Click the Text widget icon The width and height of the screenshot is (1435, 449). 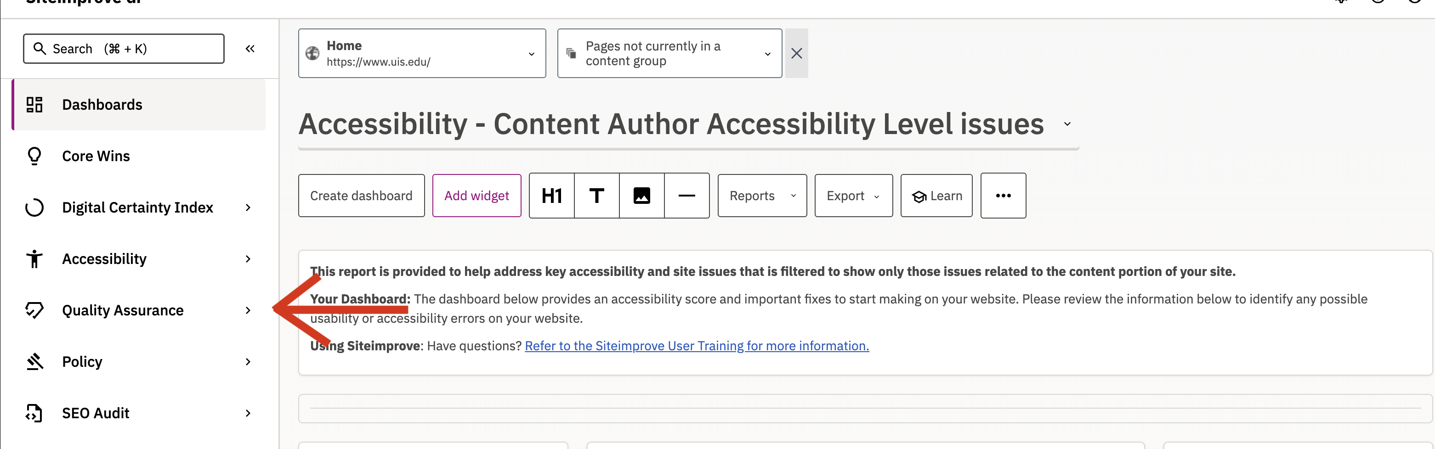[596, 195]
